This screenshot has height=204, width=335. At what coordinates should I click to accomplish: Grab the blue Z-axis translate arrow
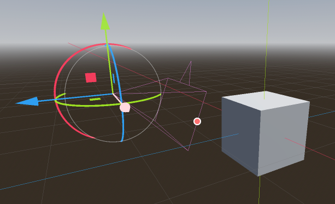click(x=27, y=101)
